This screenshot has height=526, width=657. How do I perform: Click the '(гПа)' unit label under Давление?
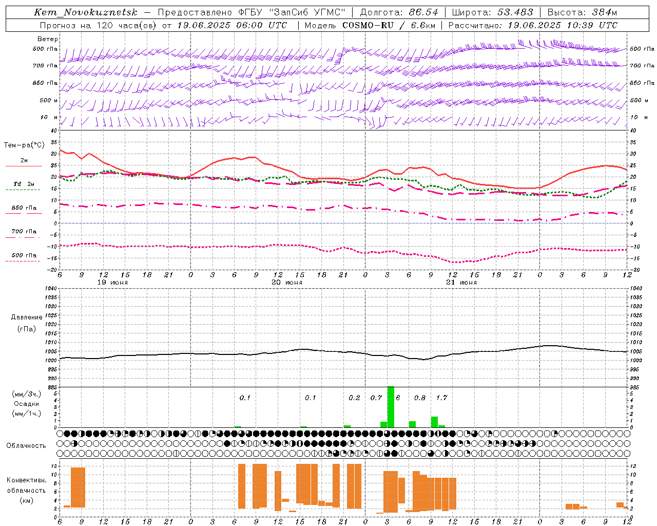[27, 329]
